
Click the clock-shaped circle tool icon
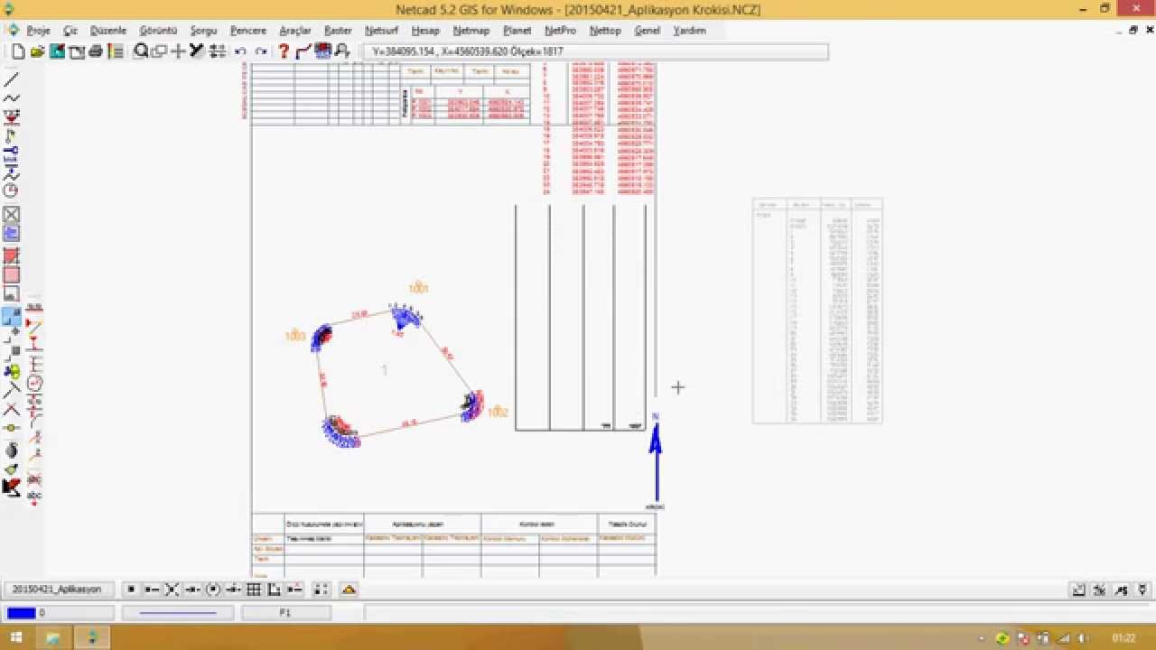[x=11, y=190]
